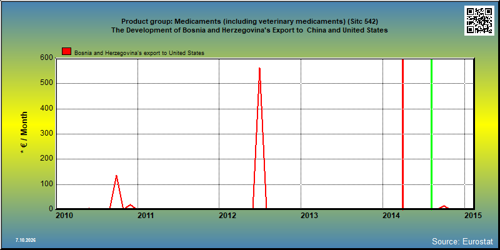Click the 0 y-axis value
500x250 pixels.
(x=51, y=209)
